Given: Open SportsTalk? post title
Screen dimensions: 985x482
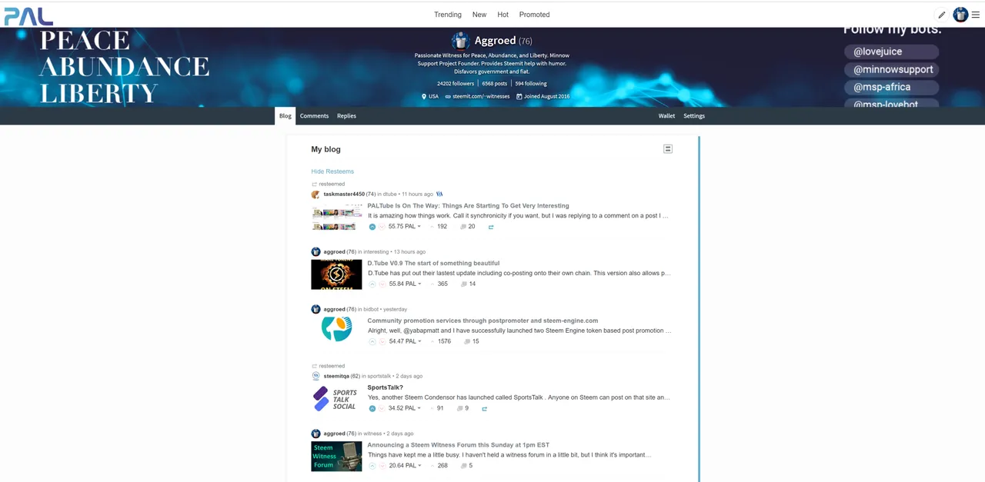Looking at the screenshot, I should point(385,387).
